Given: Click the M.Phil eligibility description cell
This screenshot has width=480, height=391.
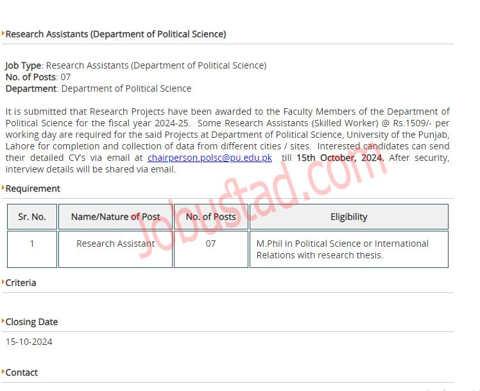Looking at the screenshot, I should pos(349,249).
